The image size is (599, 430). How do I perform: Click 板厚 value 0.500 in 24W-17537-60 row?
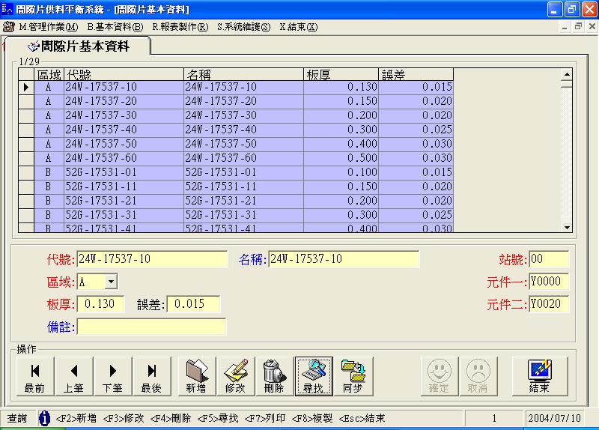(341, 158)
